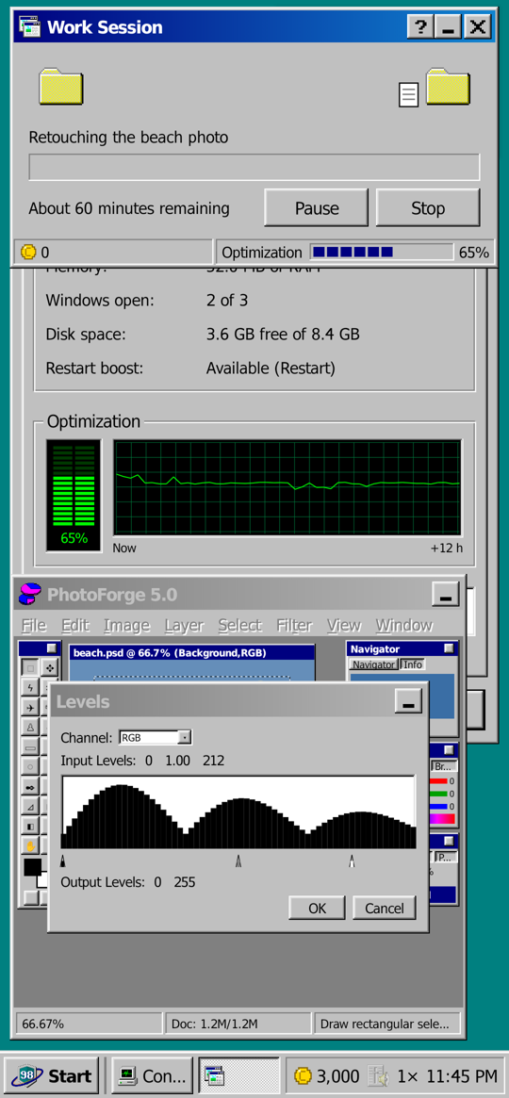Screen dimensions: 509x1098
Task: Select the triangle measure tool
Action: pos(30,807)
